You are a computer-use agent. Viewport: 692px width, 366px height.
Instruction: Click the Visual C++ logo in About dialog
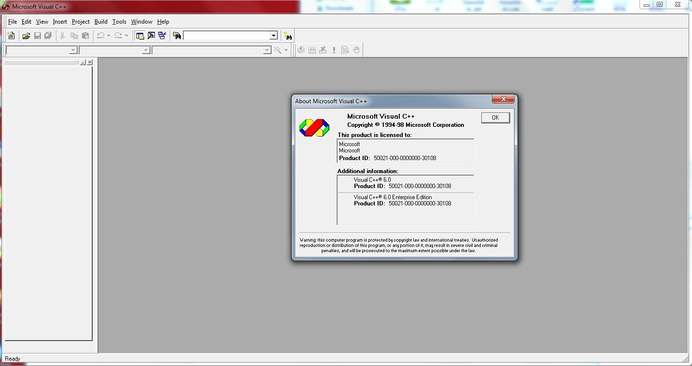(x=314, y=128)
